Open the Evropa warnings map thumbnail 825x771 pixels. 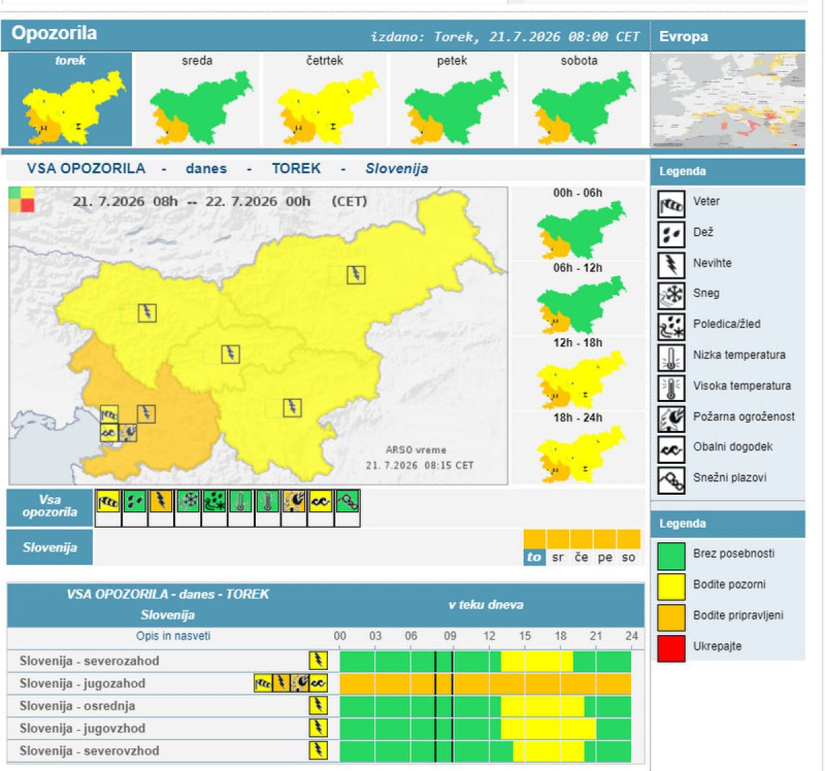point(727,100)
